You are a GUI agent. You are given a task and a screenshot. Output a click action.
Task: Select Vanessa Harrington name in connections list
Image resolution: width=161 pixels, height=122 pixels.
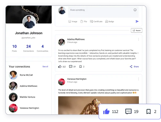29,108
